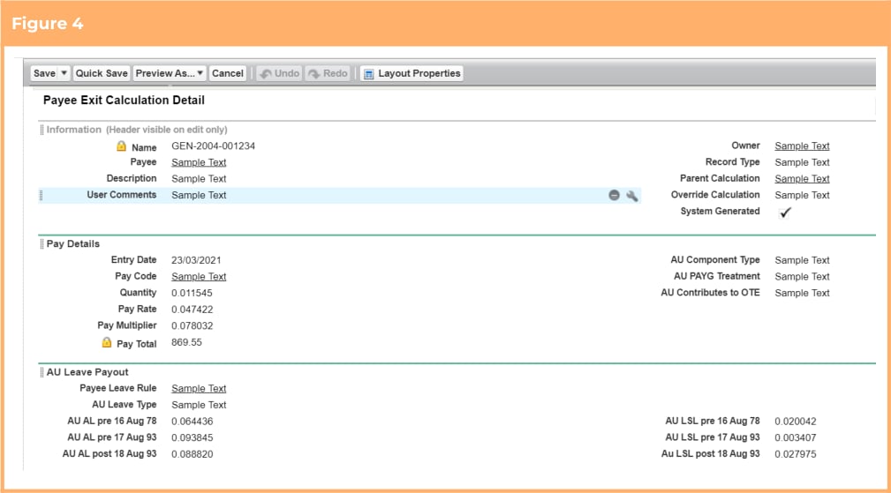Select the AU PAYG Treatment field label
Screen dimensions: 891x493
716,276
